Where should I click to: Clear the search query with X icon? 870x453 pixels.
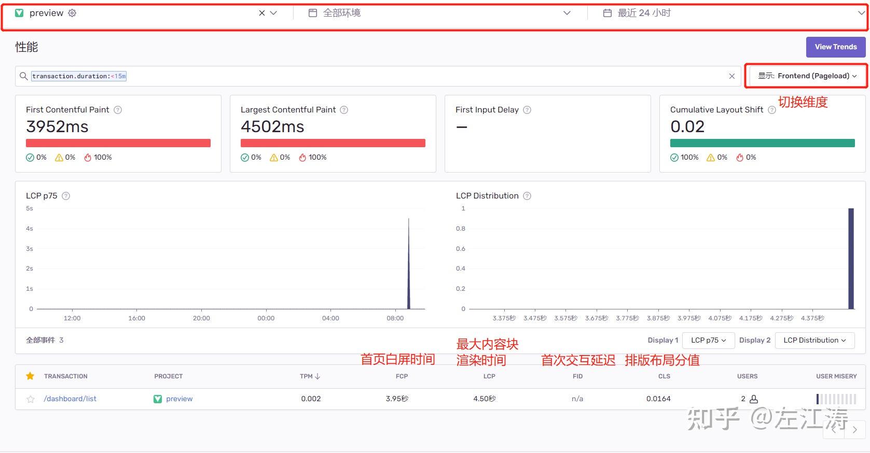point(731,76)
